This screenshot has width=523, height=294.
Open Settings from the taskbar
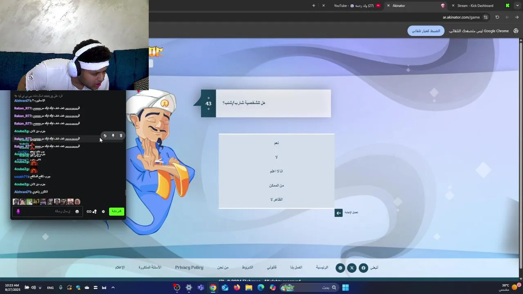click(189, 287)
